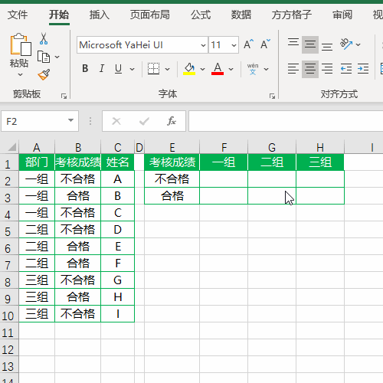383x383 pixels.
Task: Click the red font color swatch
Action: (x=218, y=74)
